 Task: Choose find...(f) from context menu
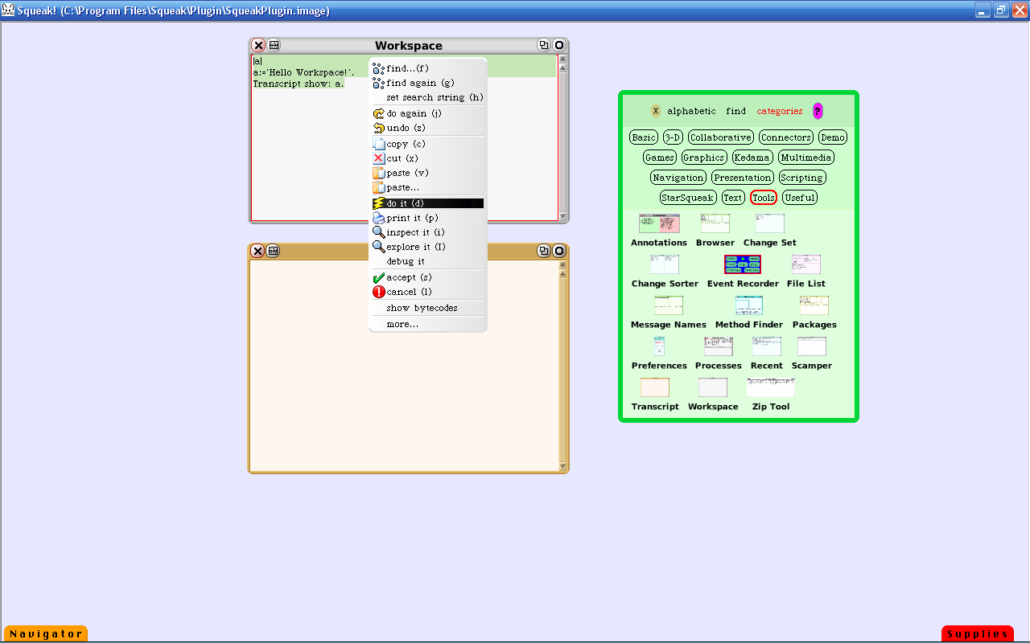tap(428, 68)
